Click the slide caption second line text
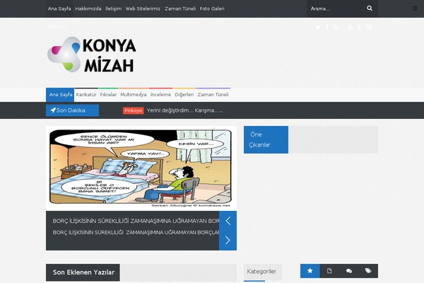 pyautogui.click(x=136, y=232)
